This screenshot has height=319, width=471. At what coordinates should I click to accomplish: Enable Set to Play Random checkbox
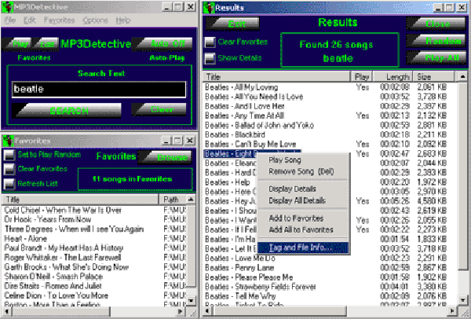[x=9, y=155]
